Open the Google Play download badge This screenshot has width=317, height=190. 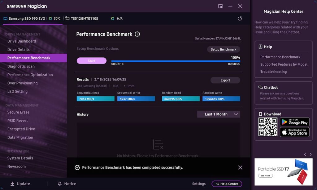(x=294, y=122)
